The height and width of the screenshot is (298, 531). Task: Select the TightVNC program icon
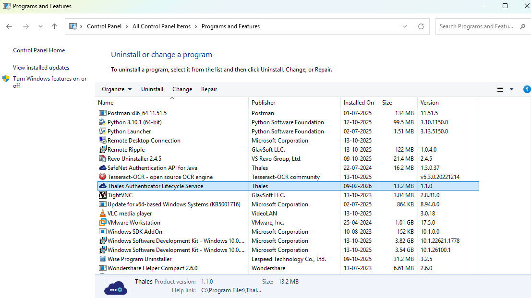[x=102, y=195]
